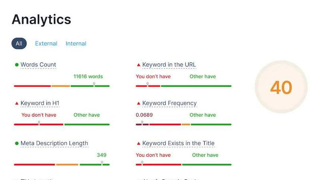The height and width of the screenshot is (180, 320).
Task: Open the Keyword in H1 metric
Action: click(x=40, y=103)
